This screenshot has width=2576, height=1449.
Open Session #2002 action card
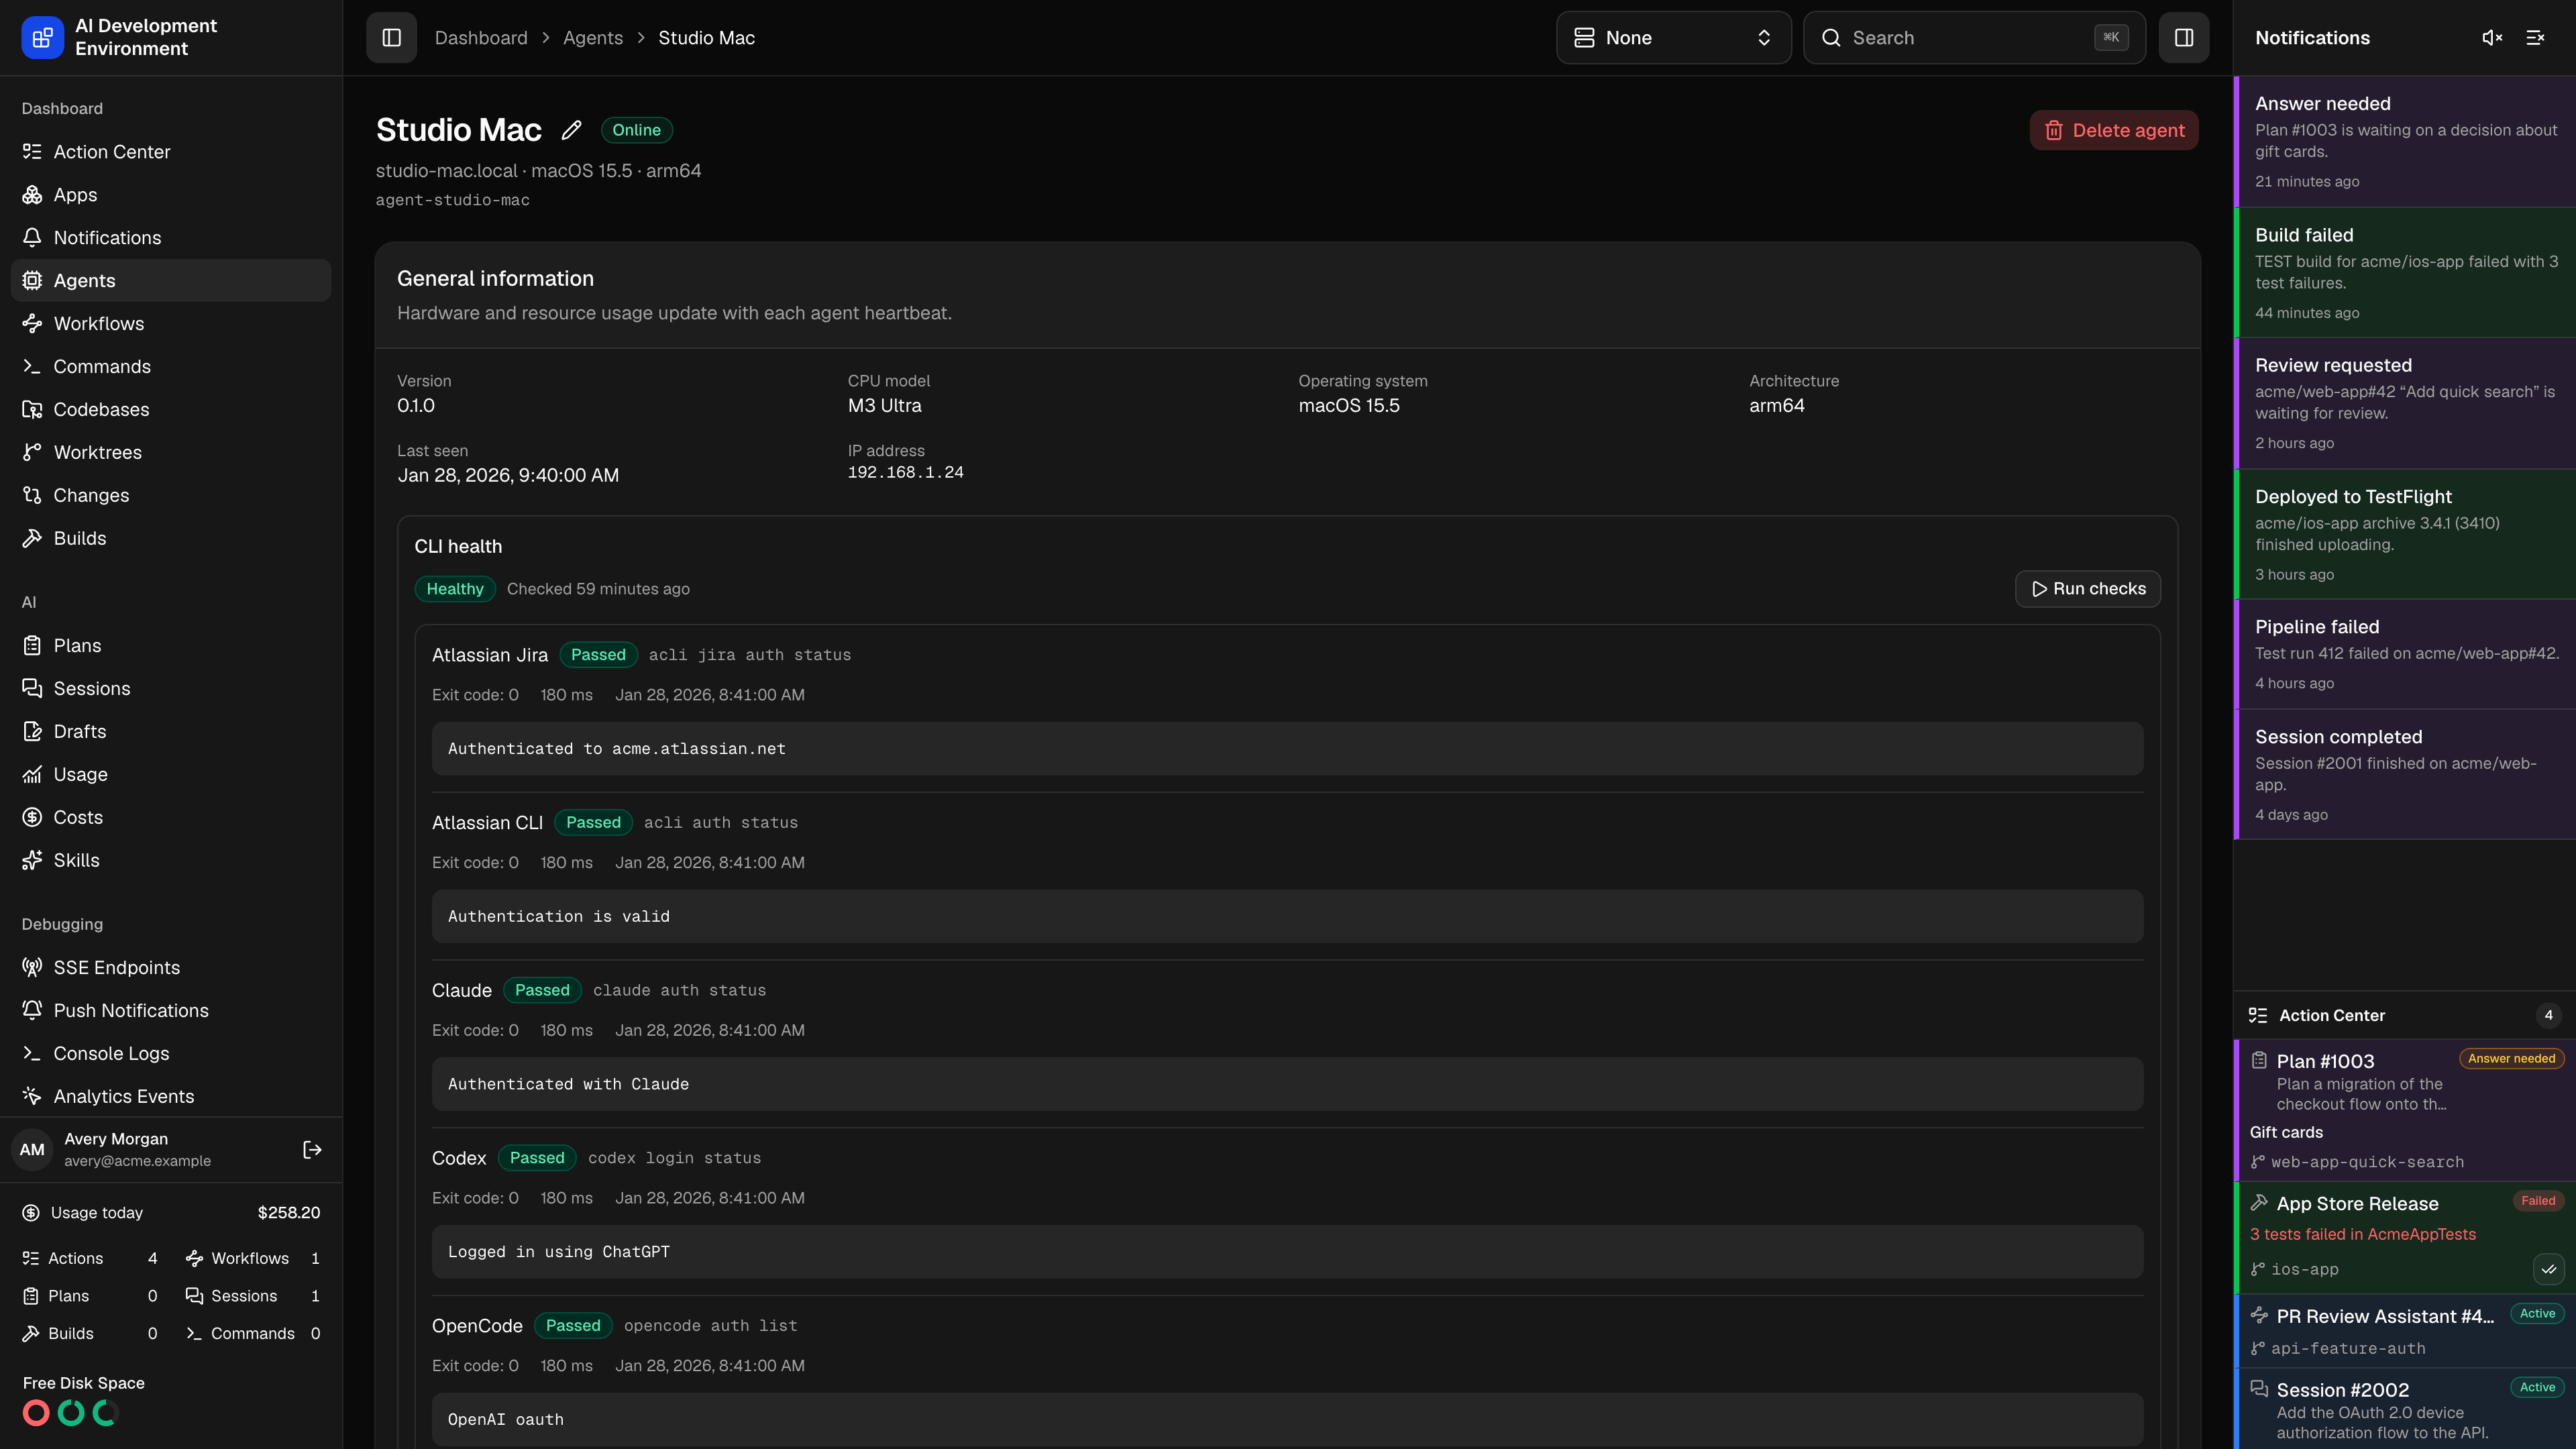[x=2405, y=1409]
